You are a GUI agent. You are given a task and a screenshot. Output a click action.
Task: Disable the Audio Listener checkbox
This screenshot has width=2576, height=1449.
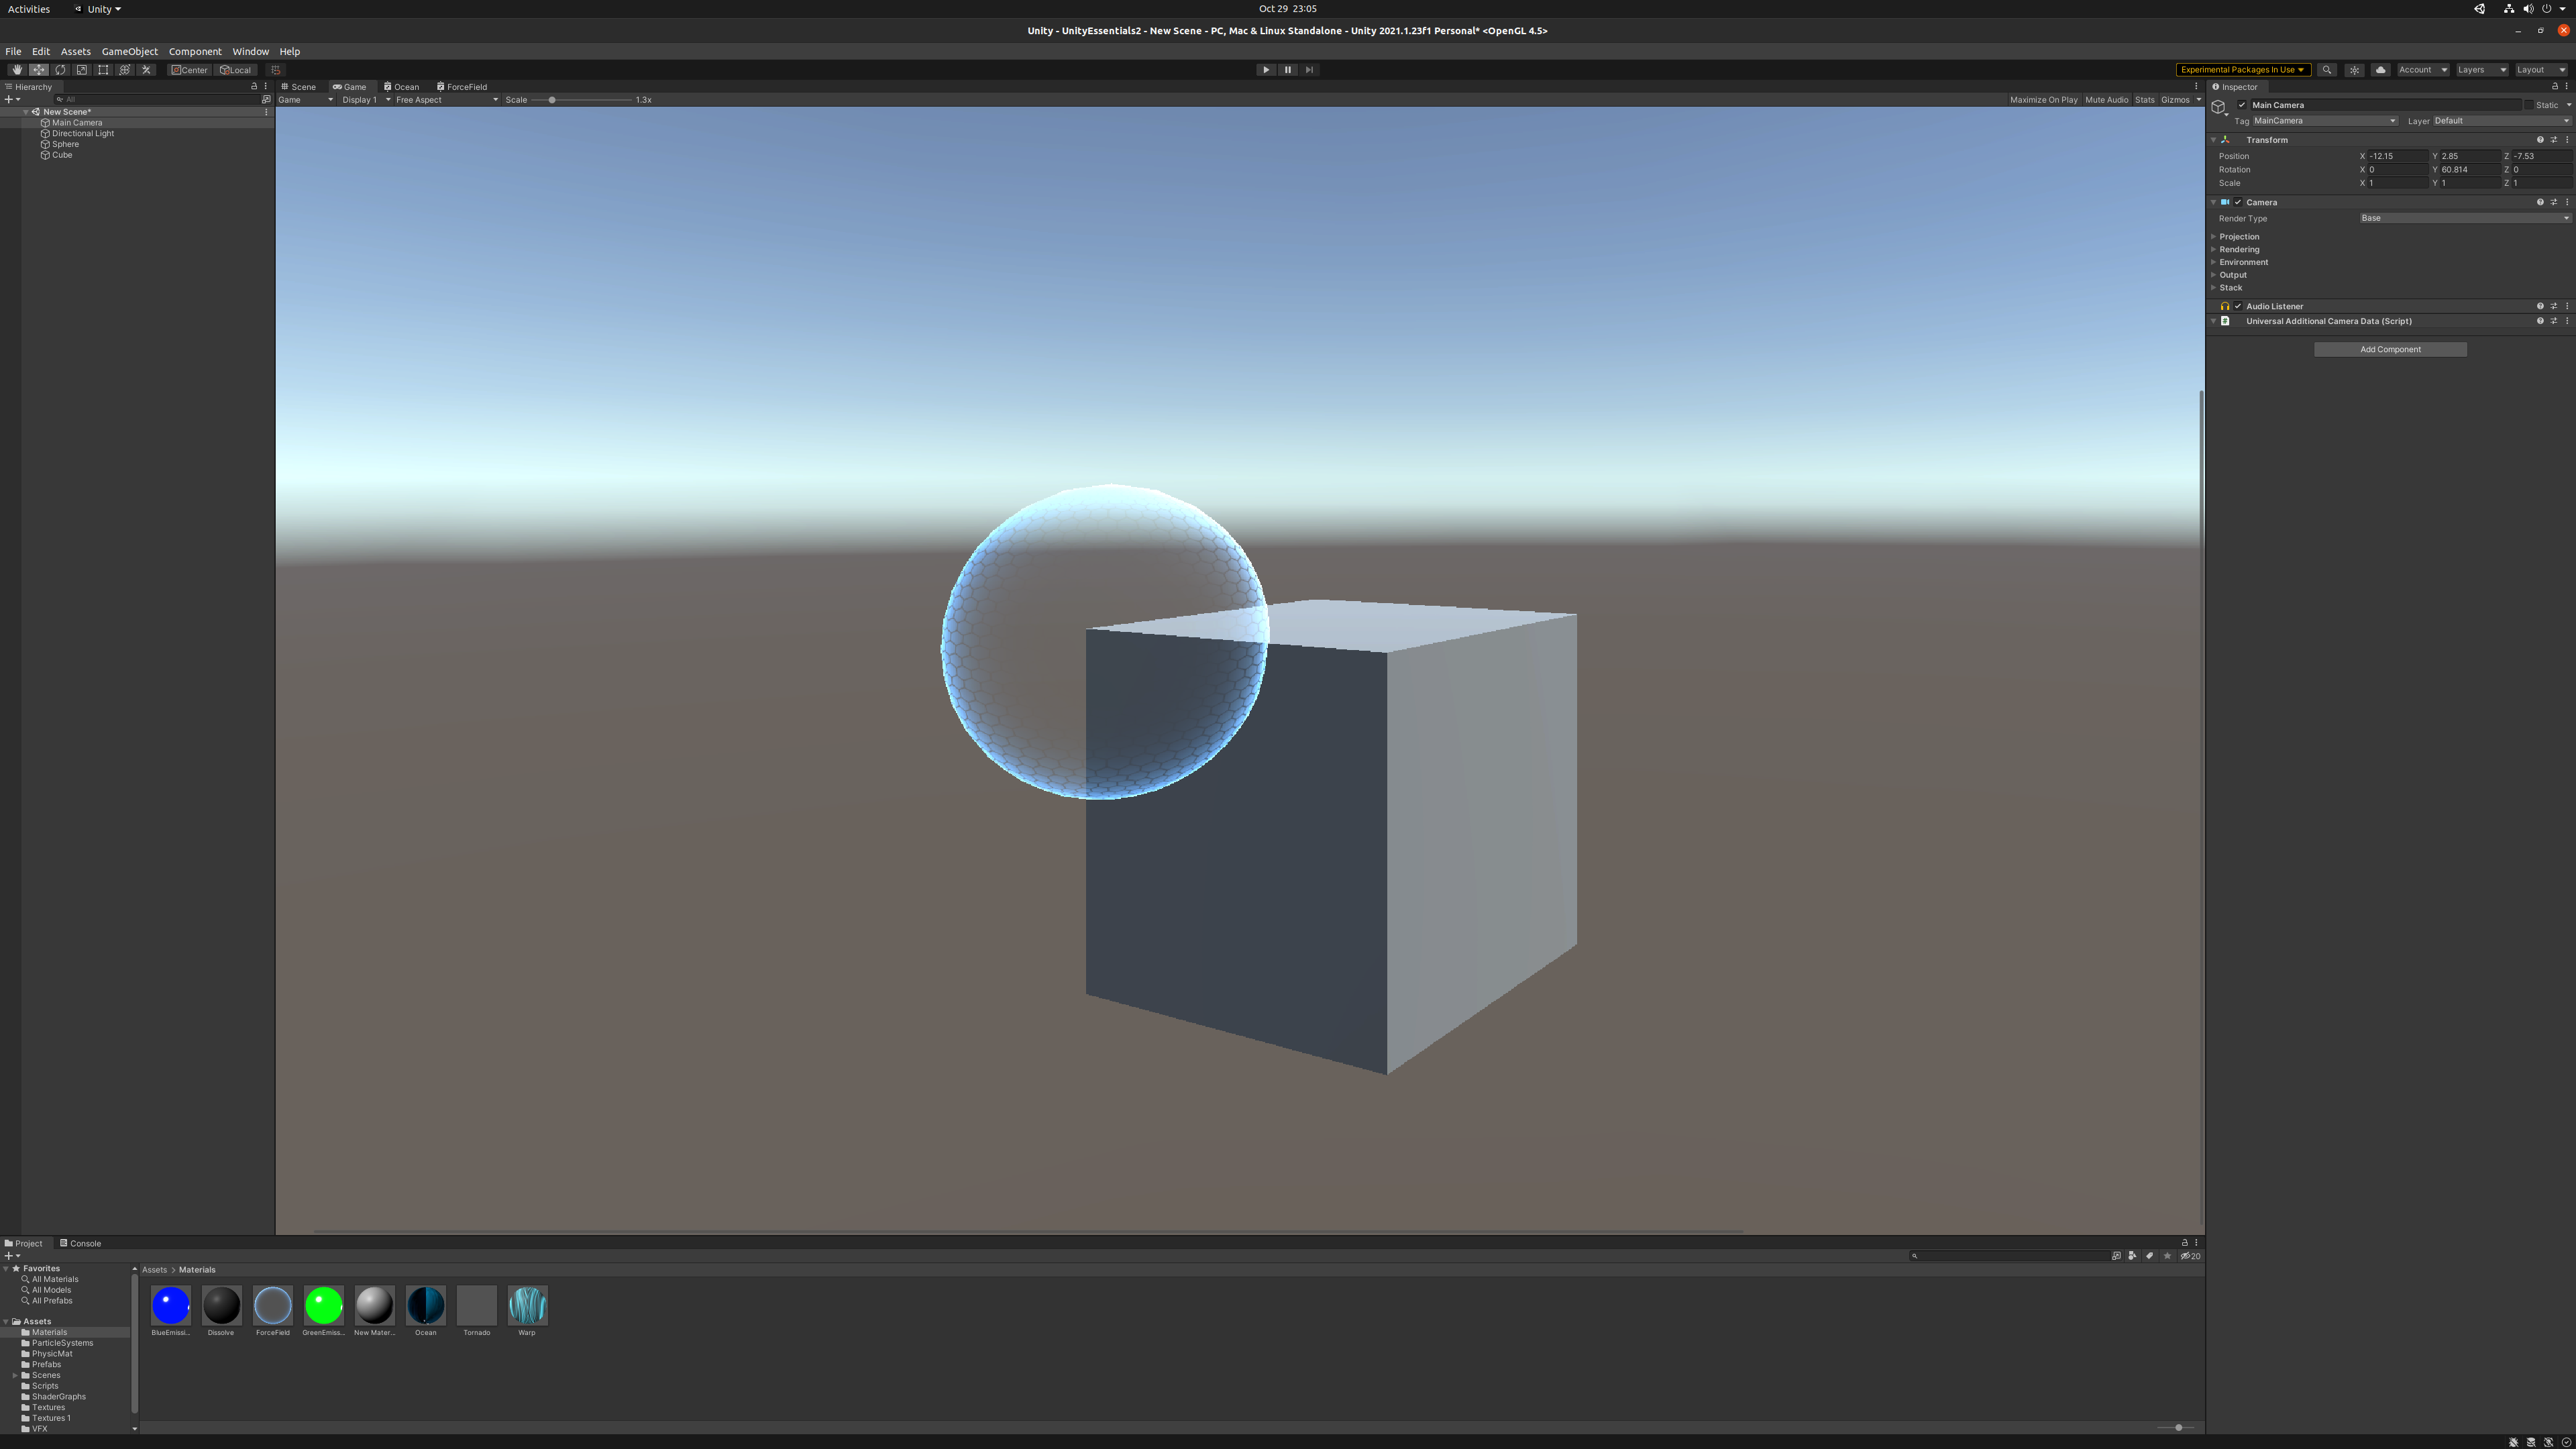coord(2238,306)
